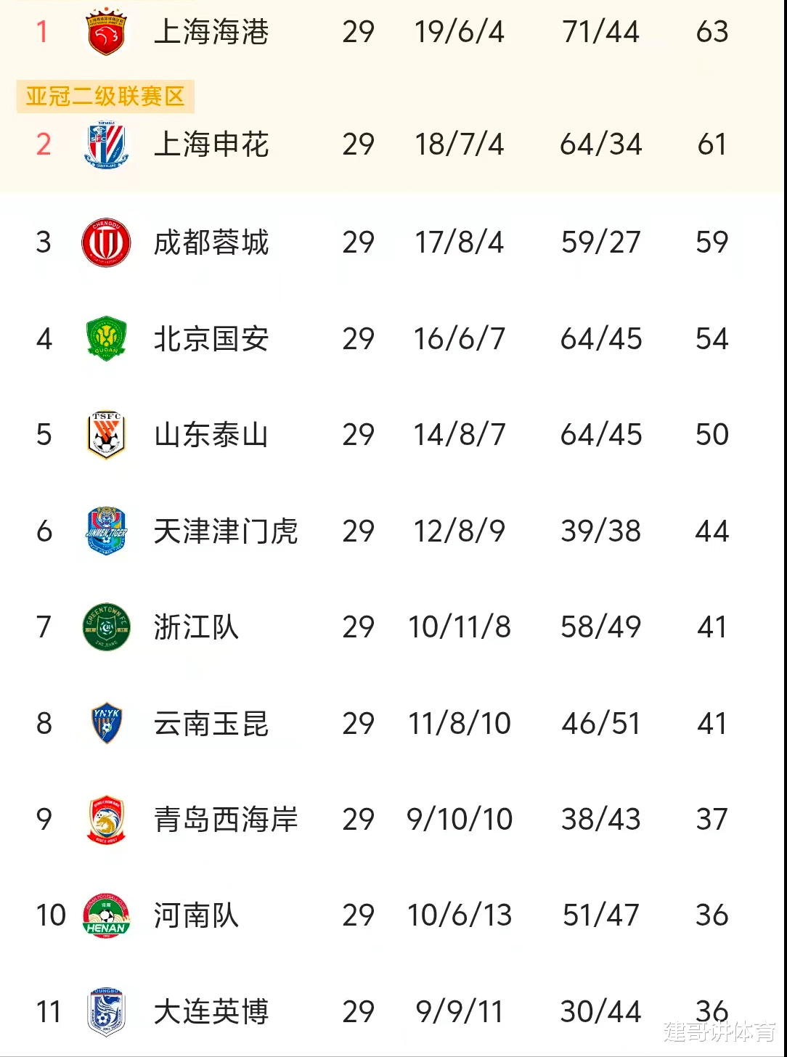Open the 大连英博 team name
Viewport: 787px width, 1057px height.
211,1011
